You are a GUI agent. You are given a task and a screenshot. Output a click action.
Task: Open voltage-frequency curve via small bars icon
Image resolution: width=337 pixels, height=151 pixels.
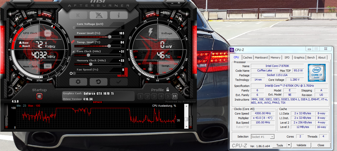point(73,51)
